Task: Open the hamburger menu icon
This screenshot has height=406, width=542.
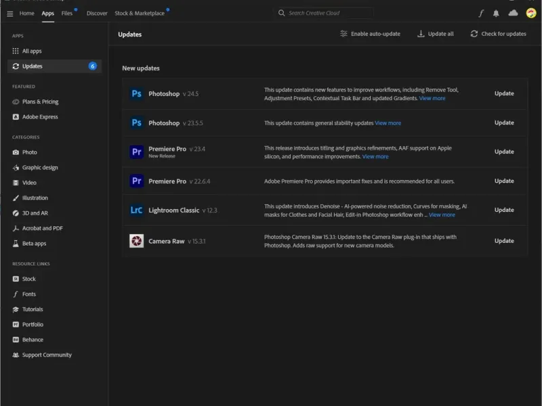Action: point(9,14)
